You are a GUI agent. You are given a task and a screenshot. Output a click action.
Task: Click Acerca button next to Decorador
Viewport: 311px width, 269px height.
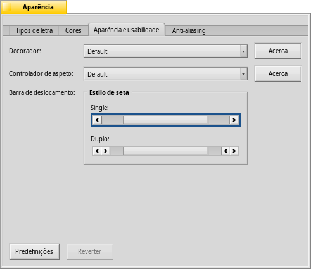click(x=278, y=51)
